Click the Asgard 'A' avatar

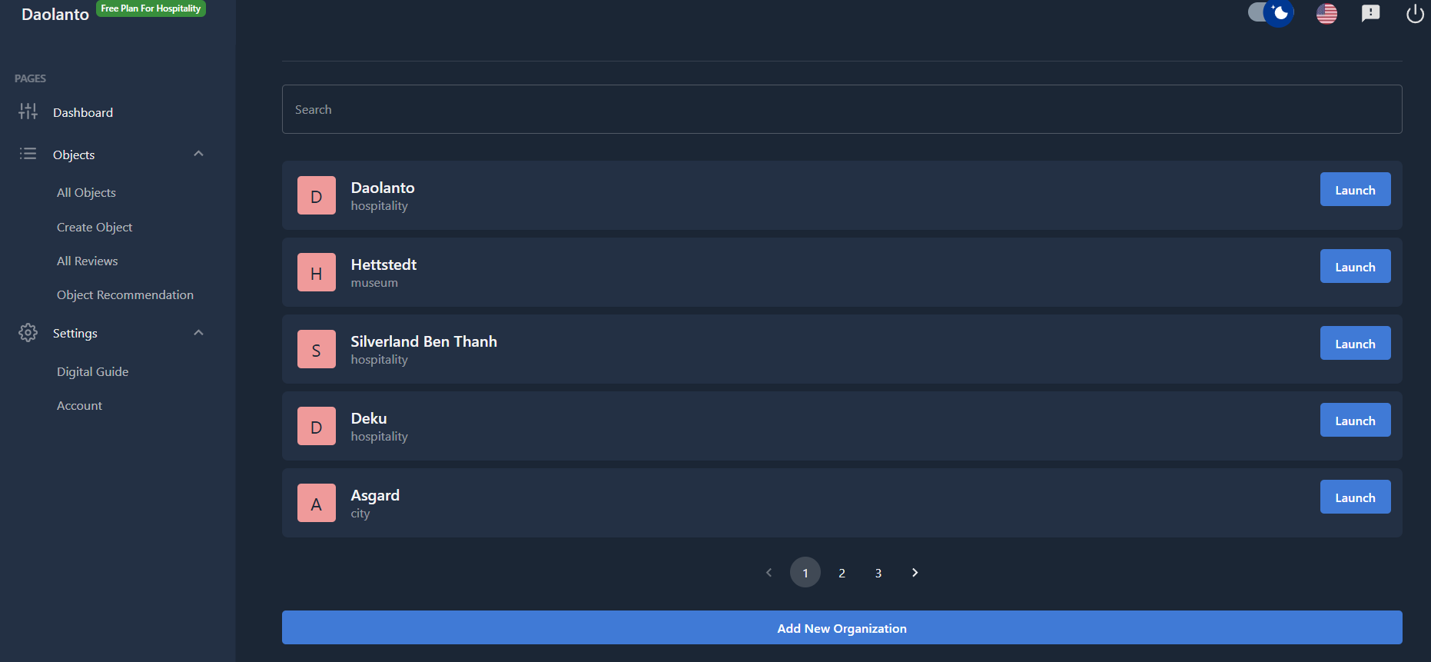click(316, 503)
